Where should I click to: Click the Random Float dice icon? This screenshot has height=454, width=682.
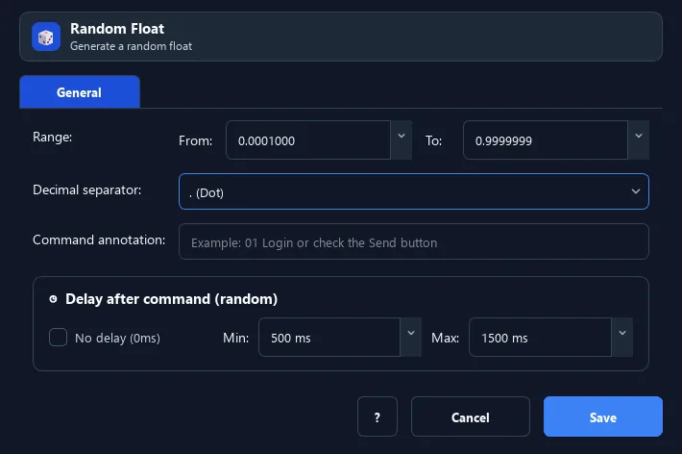pos(46,37)
